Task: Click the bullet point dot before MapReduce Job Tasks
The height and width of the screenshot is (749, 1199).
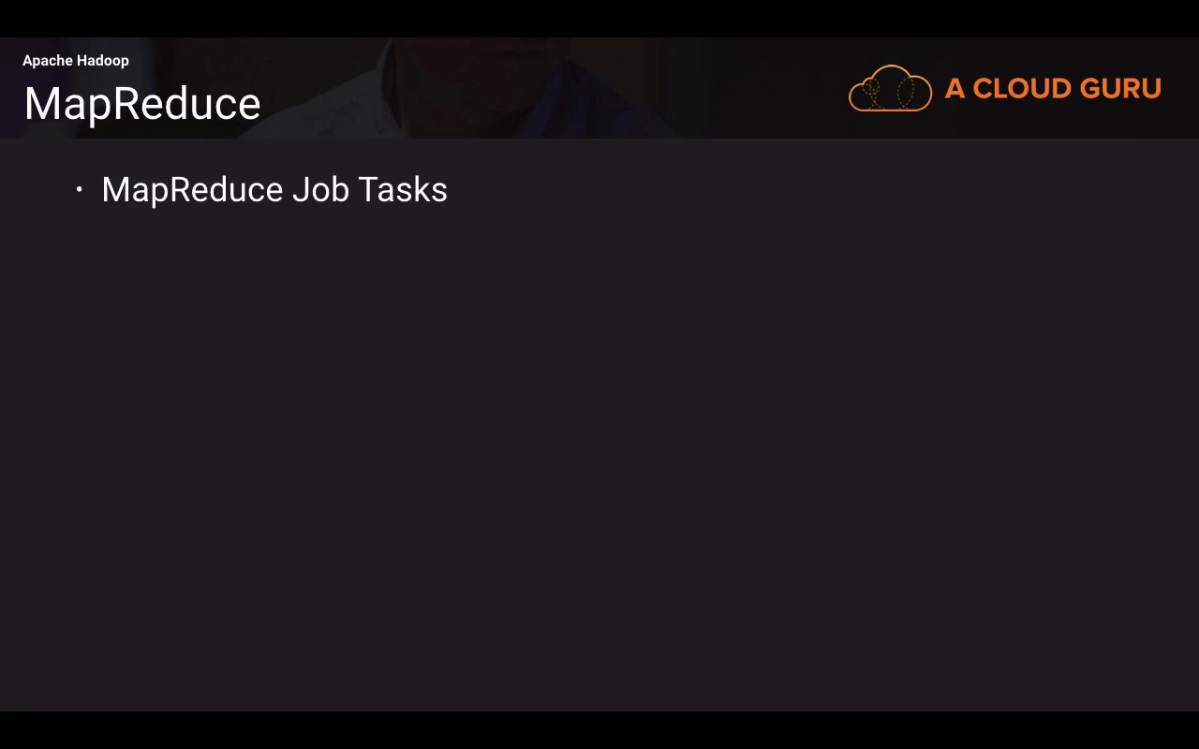Action: [80, 190]
